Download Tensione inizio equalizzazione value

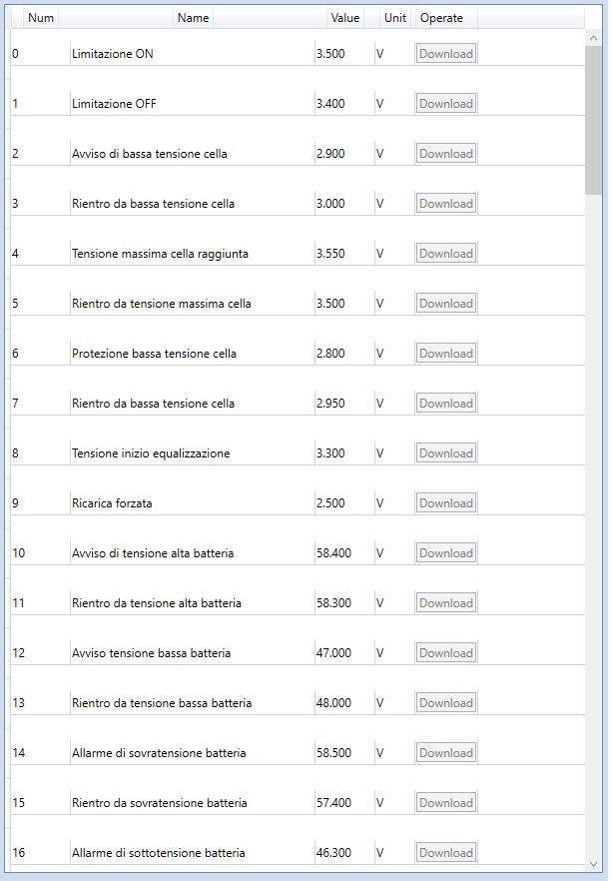point(445,453)
